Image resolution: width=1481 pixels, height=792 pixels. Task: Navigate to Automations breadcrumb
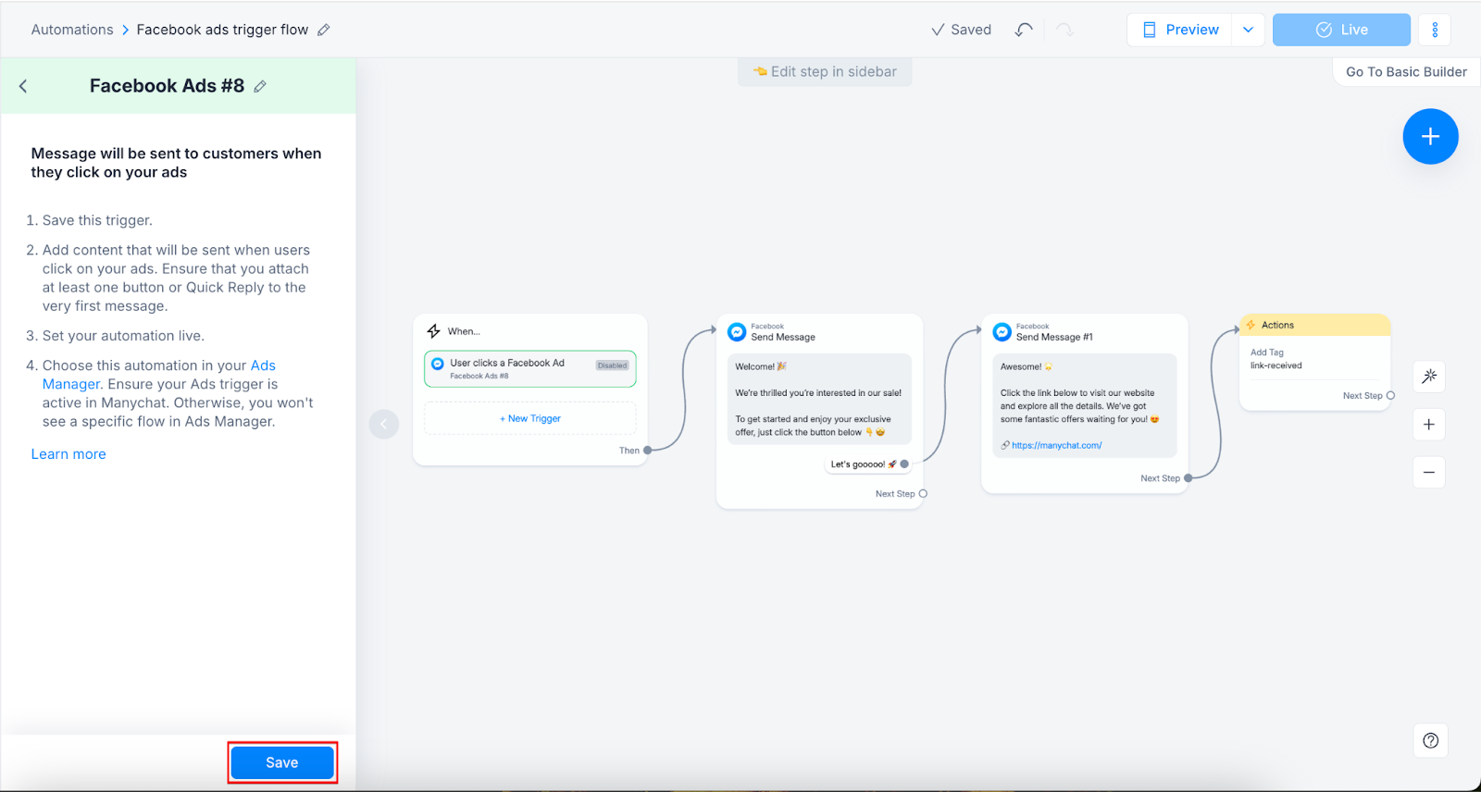(x=72, y=30)
